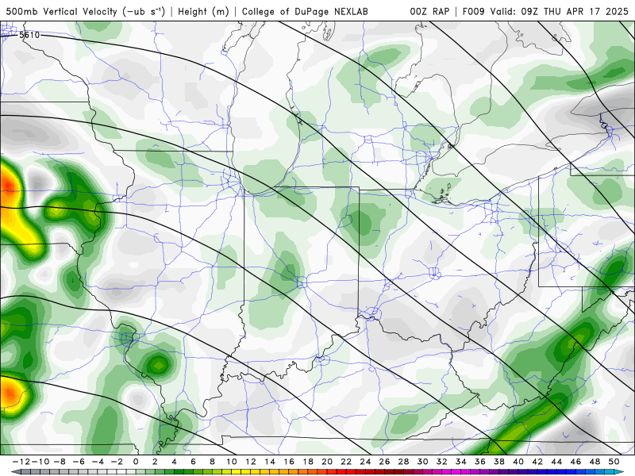Click the "-8" color scale value
This screenshot has width=635, height=476.
[x=59, y=462]
